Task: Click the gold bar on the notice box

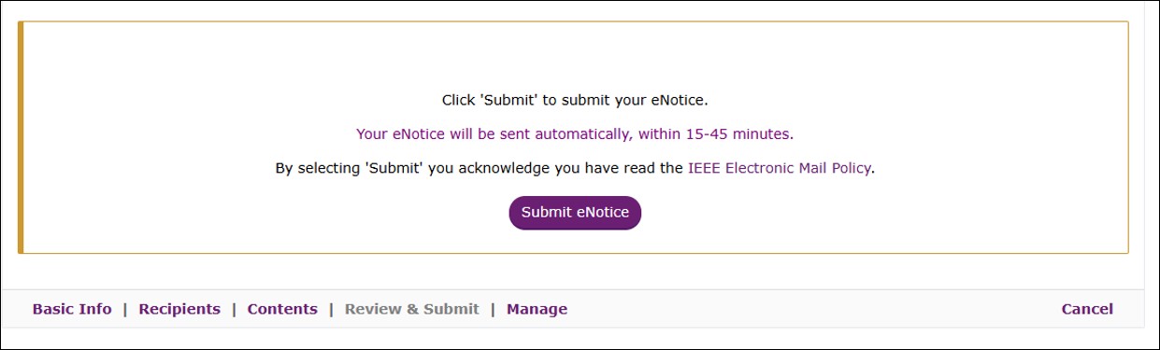Action: 21,137
